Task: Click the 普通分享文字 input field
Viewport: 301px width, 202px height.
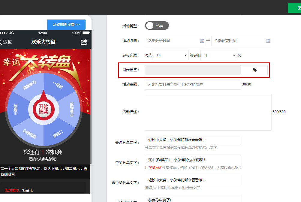Action: [x=193, y=140]
